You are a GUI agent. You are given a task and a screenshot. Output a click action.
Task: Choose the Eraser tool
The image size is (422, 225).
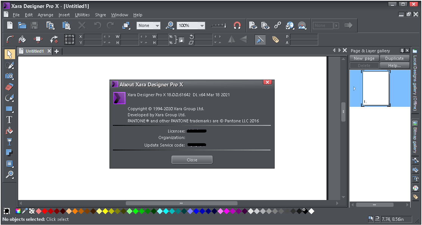click(9, 87)
